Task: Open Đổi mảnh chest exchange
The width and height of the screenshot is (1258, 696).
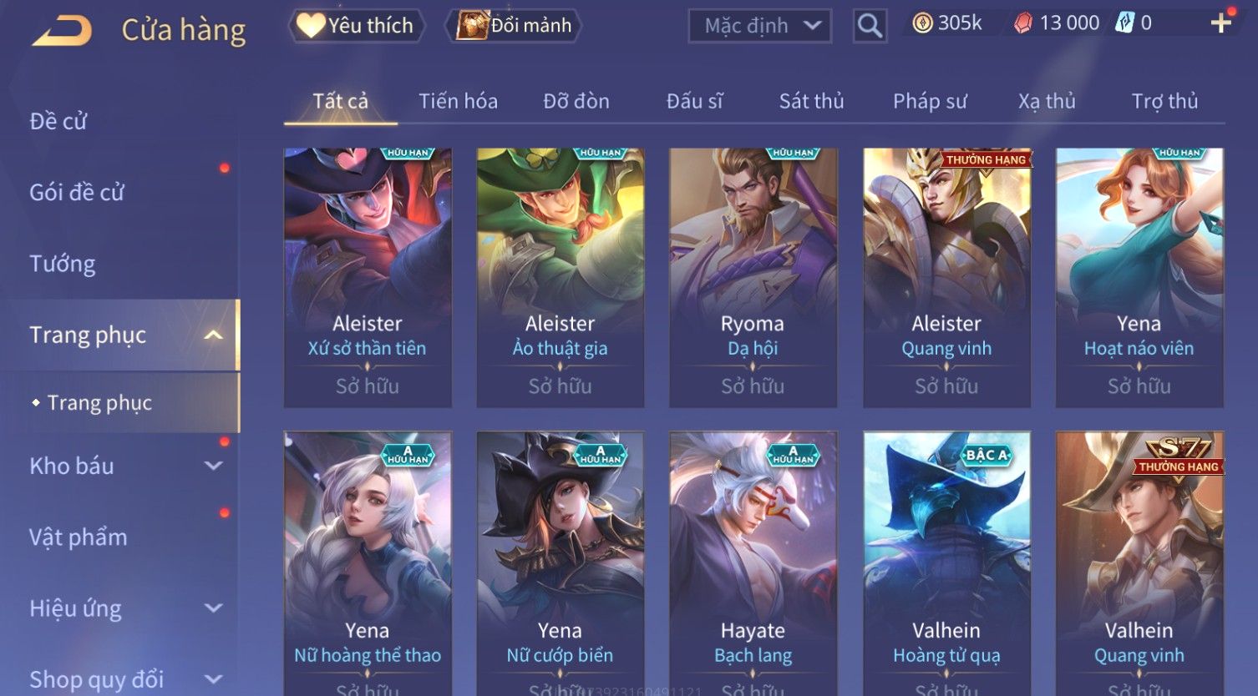Action: point(515,26)
